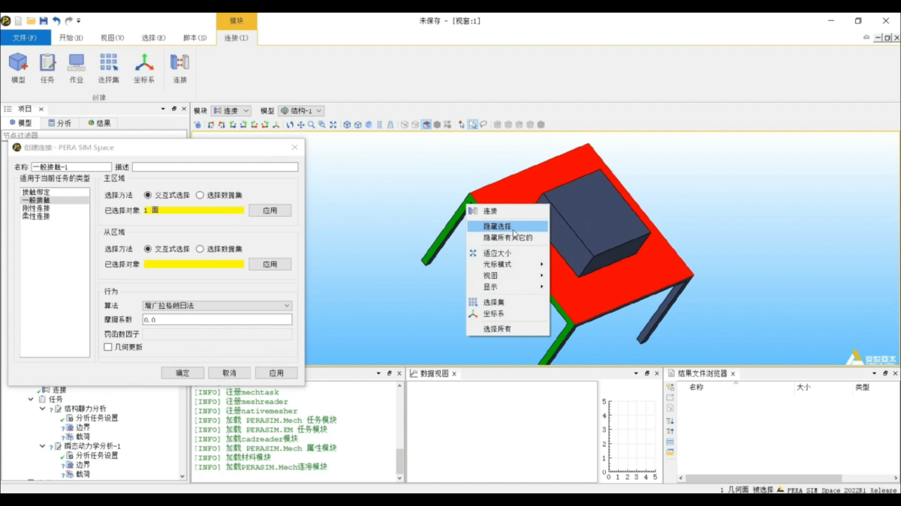Select 交互式选择 radio in the 主区域 section
Image resolution: width=901 pixels, height=506 pixels.
pyautogui.click(x=148, y=195)
